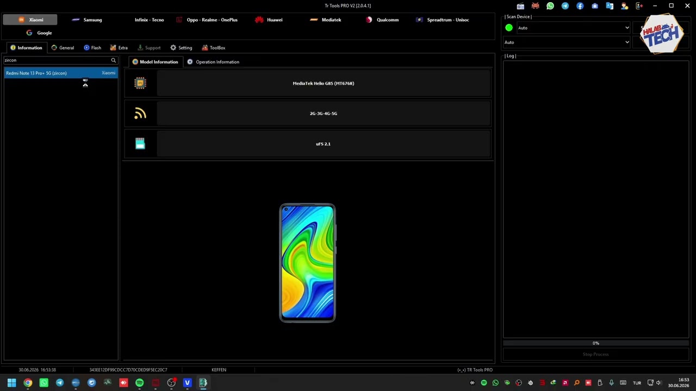Switch to the Samsung brand tab
Image resolution: width=696 pixels, height=391 pixels.
[87, 20]
